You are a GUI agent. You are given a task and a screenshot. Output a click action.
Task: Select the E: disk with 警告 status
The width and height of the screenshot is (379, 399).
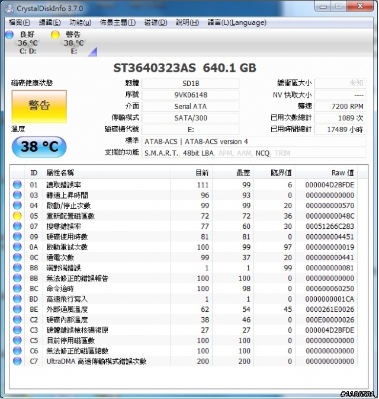point(73,43)
